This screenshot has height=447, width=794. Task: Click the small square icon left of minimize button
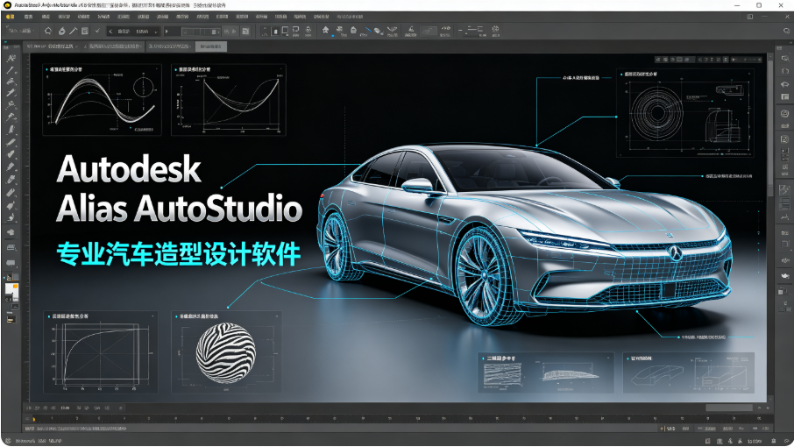[x=750, y=17]
